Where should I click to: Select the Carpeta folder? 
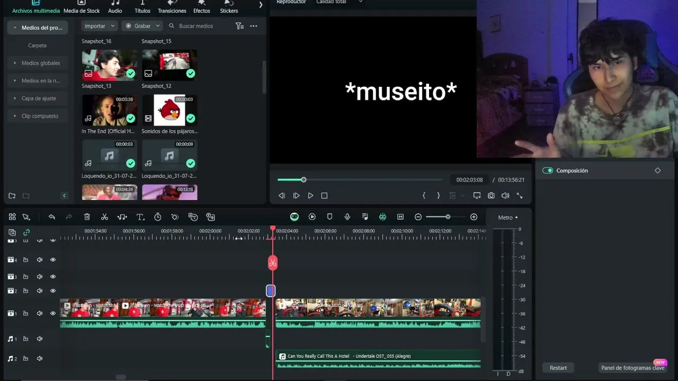(x=37, y=46)
